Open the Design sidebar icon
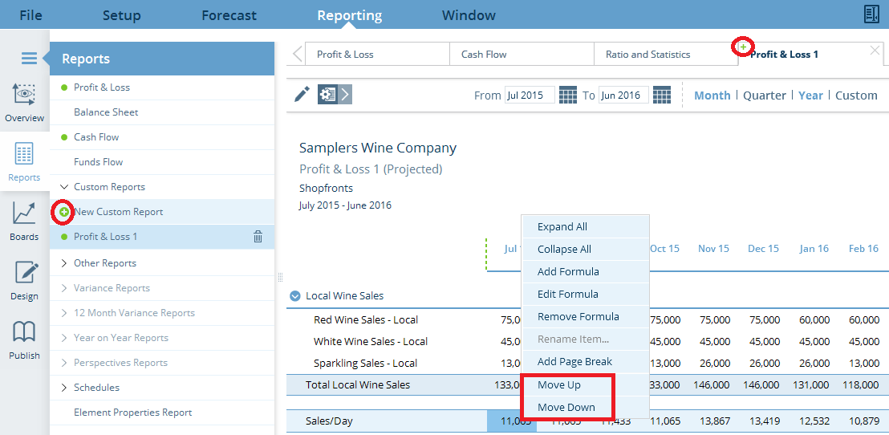The image size is (889, 435). tap(24, 280)
